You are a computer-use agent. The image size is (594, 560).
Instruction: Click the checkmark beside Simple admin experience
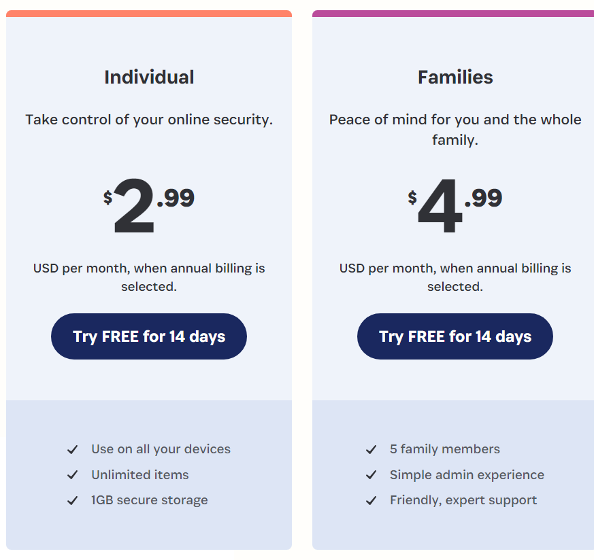click(x=372, y=474)
